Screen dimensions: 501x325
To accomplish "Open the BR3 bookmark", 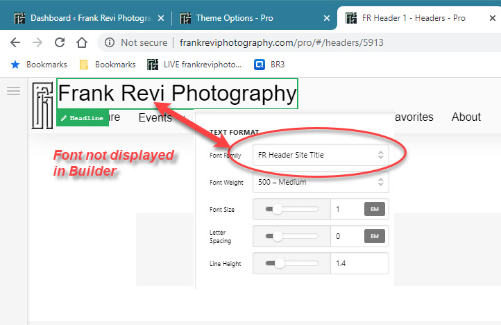I will (269, 65).
